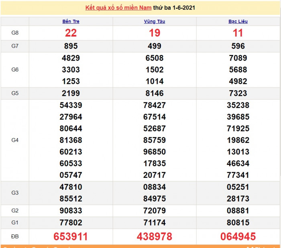Viewport: 281px width, 248px height.
Task: Click Bạc Liêu G3 result 28173
Action: (x=238, y=198)
